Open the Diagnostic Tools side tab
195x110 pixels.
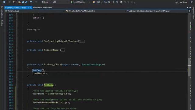pos(193,13)
